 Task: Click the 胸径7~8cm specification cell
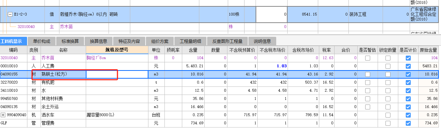click(117, 58)
